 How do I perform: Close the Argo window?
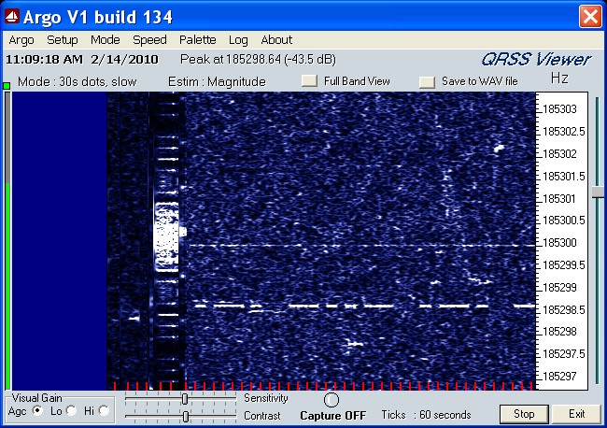(x=590, y=17)
